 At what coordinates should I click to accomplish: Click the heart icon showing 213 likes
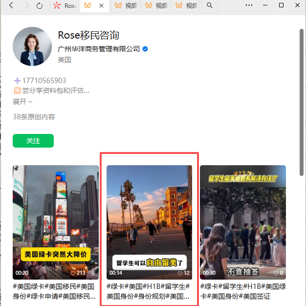coord(73,273)
